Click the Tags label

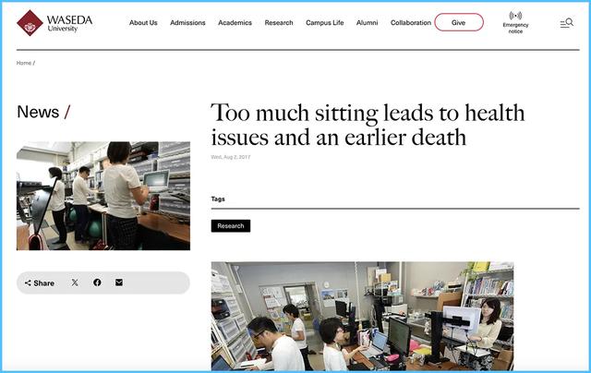[x=218, y=199]
